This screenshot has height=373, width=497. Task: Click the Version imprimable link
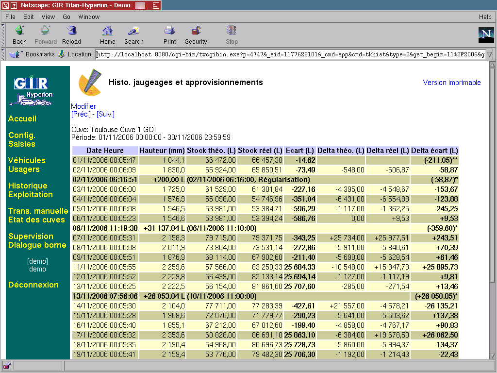(x=452, y=83)
